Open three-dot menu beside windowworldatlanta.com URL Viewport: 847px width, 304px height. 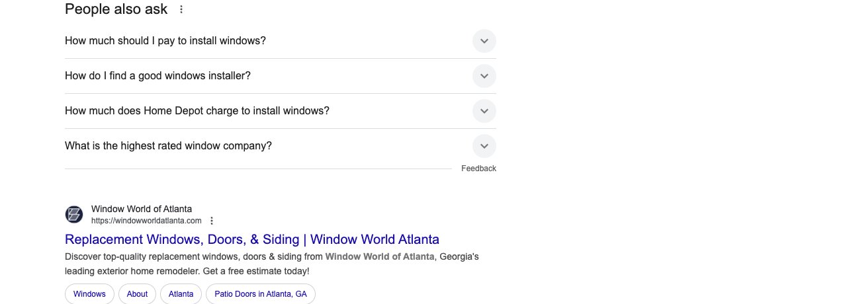[212, 221]
